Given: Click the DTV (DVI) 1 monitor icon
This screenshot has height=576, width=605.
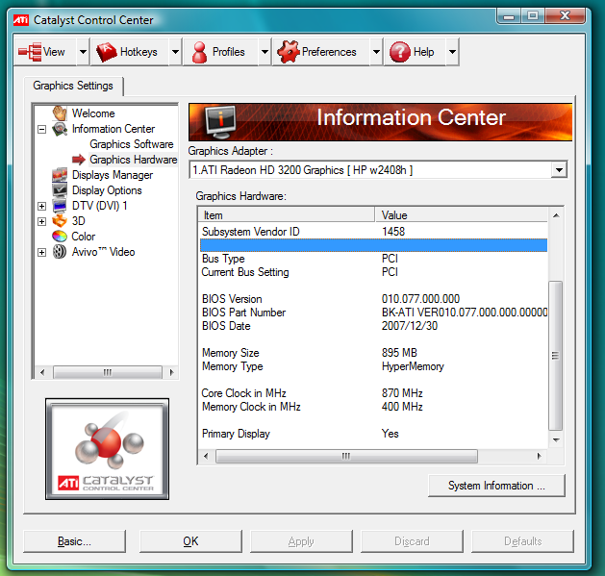Looking at the screenshot, I should coord(60,206).
